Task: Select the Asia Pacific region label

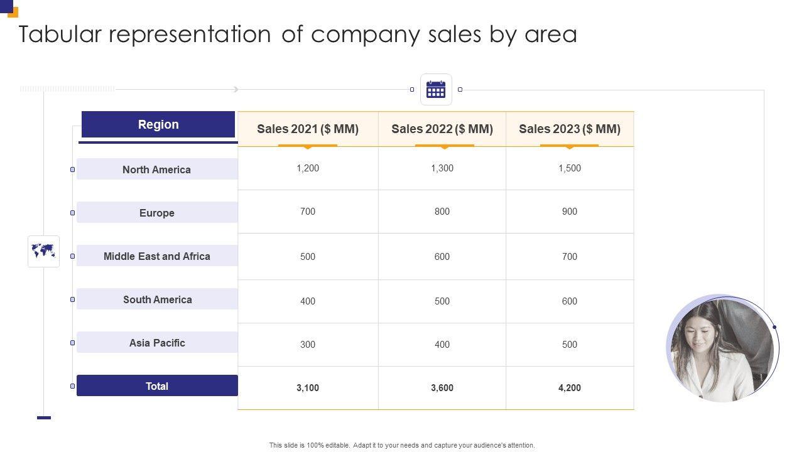Action: [x=157, y=343]
